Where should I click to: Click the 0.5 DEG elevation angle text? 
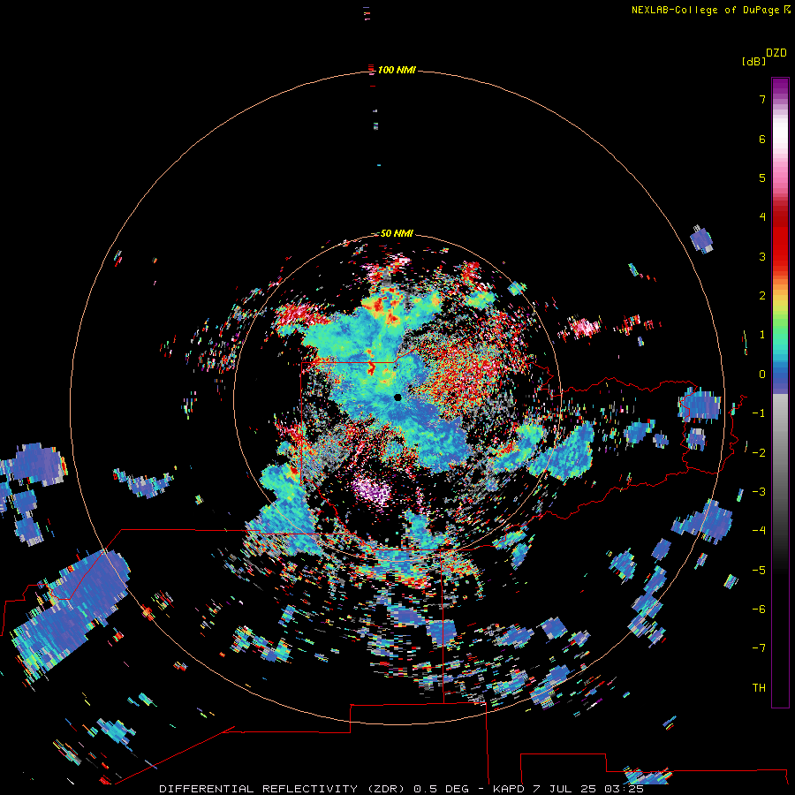(x=441, y=789)
